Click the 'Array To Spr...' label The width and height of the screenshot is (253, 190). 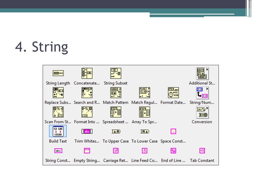[144, 122]
